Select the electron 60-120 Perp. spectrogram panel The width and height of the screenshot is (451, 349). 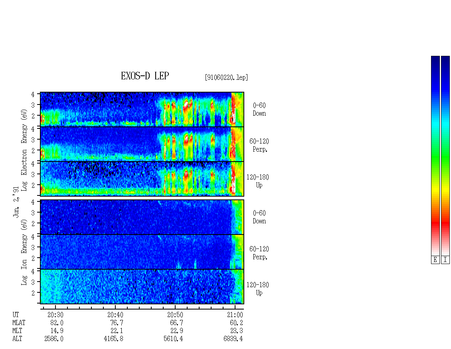tap(142, 144)
